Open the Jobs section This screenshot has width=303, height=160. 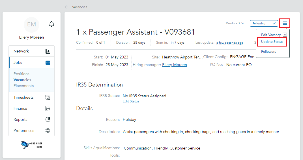[x=31, y=62]
